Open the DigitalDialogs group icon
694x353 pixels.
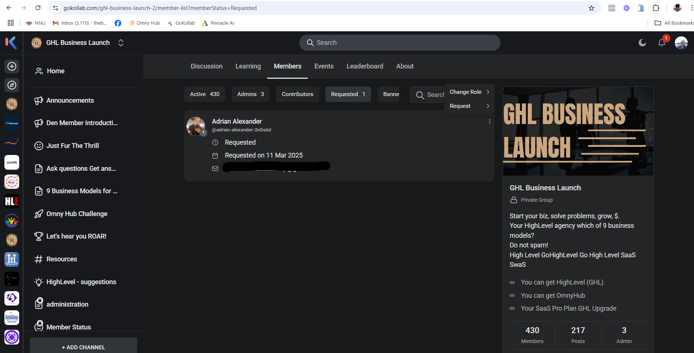pyautogui.click(x=12, y=318)
